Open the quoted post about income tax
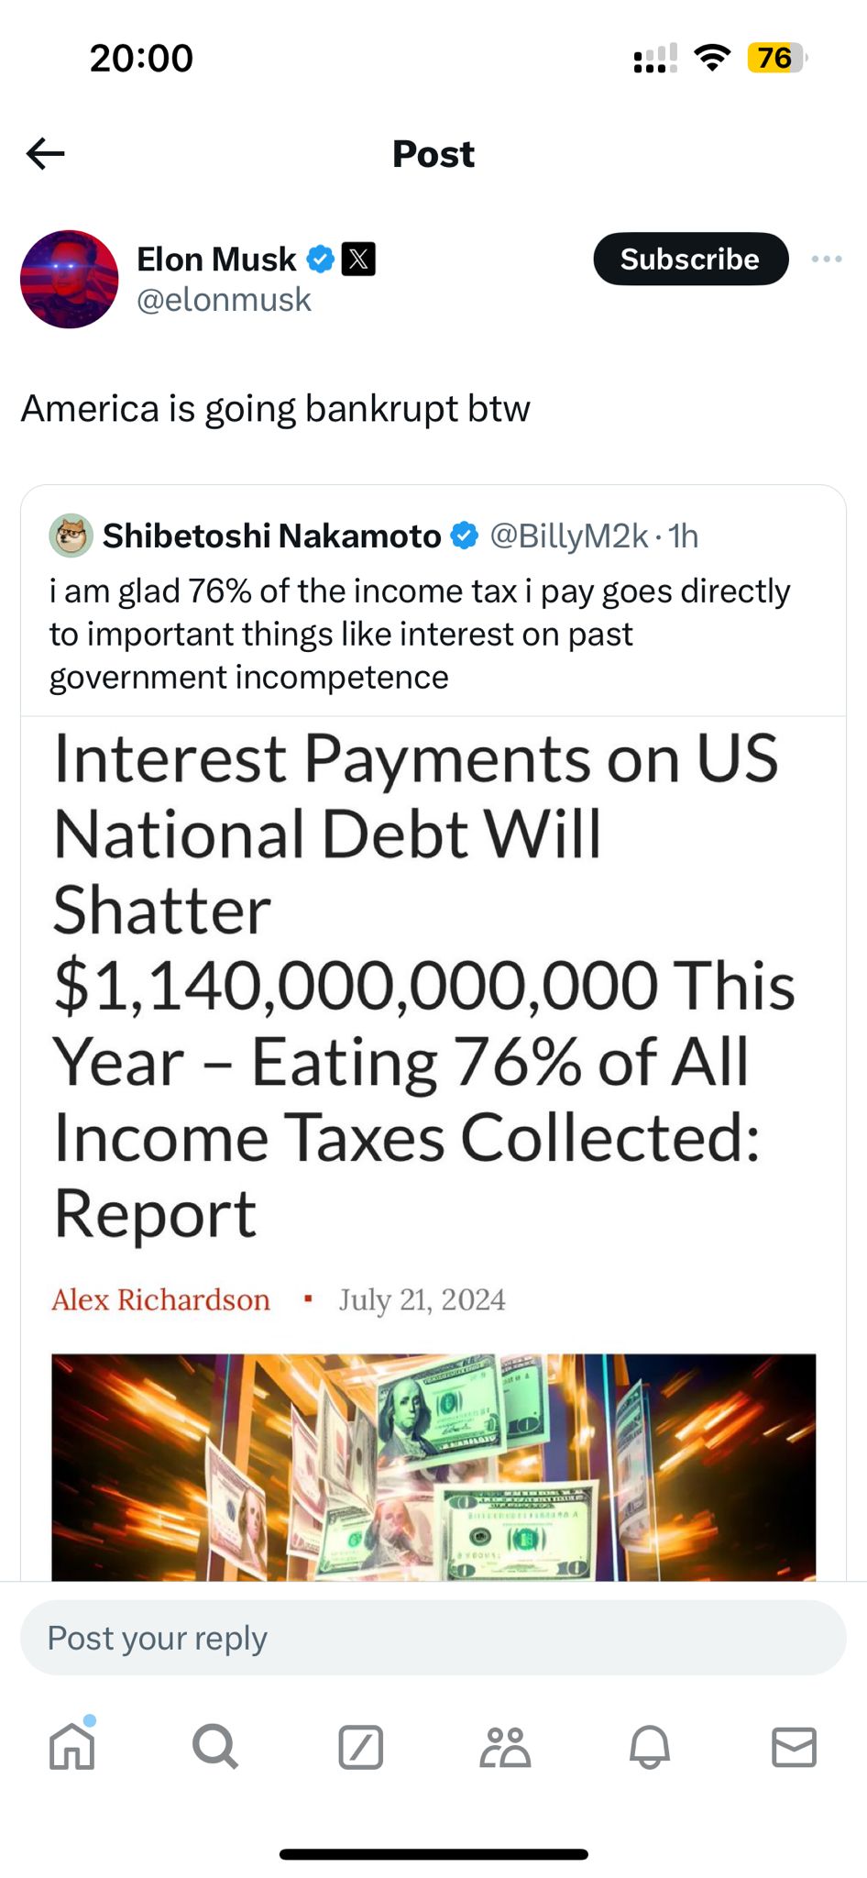This screenshot has height=1878, width=867. click(419, 634)
